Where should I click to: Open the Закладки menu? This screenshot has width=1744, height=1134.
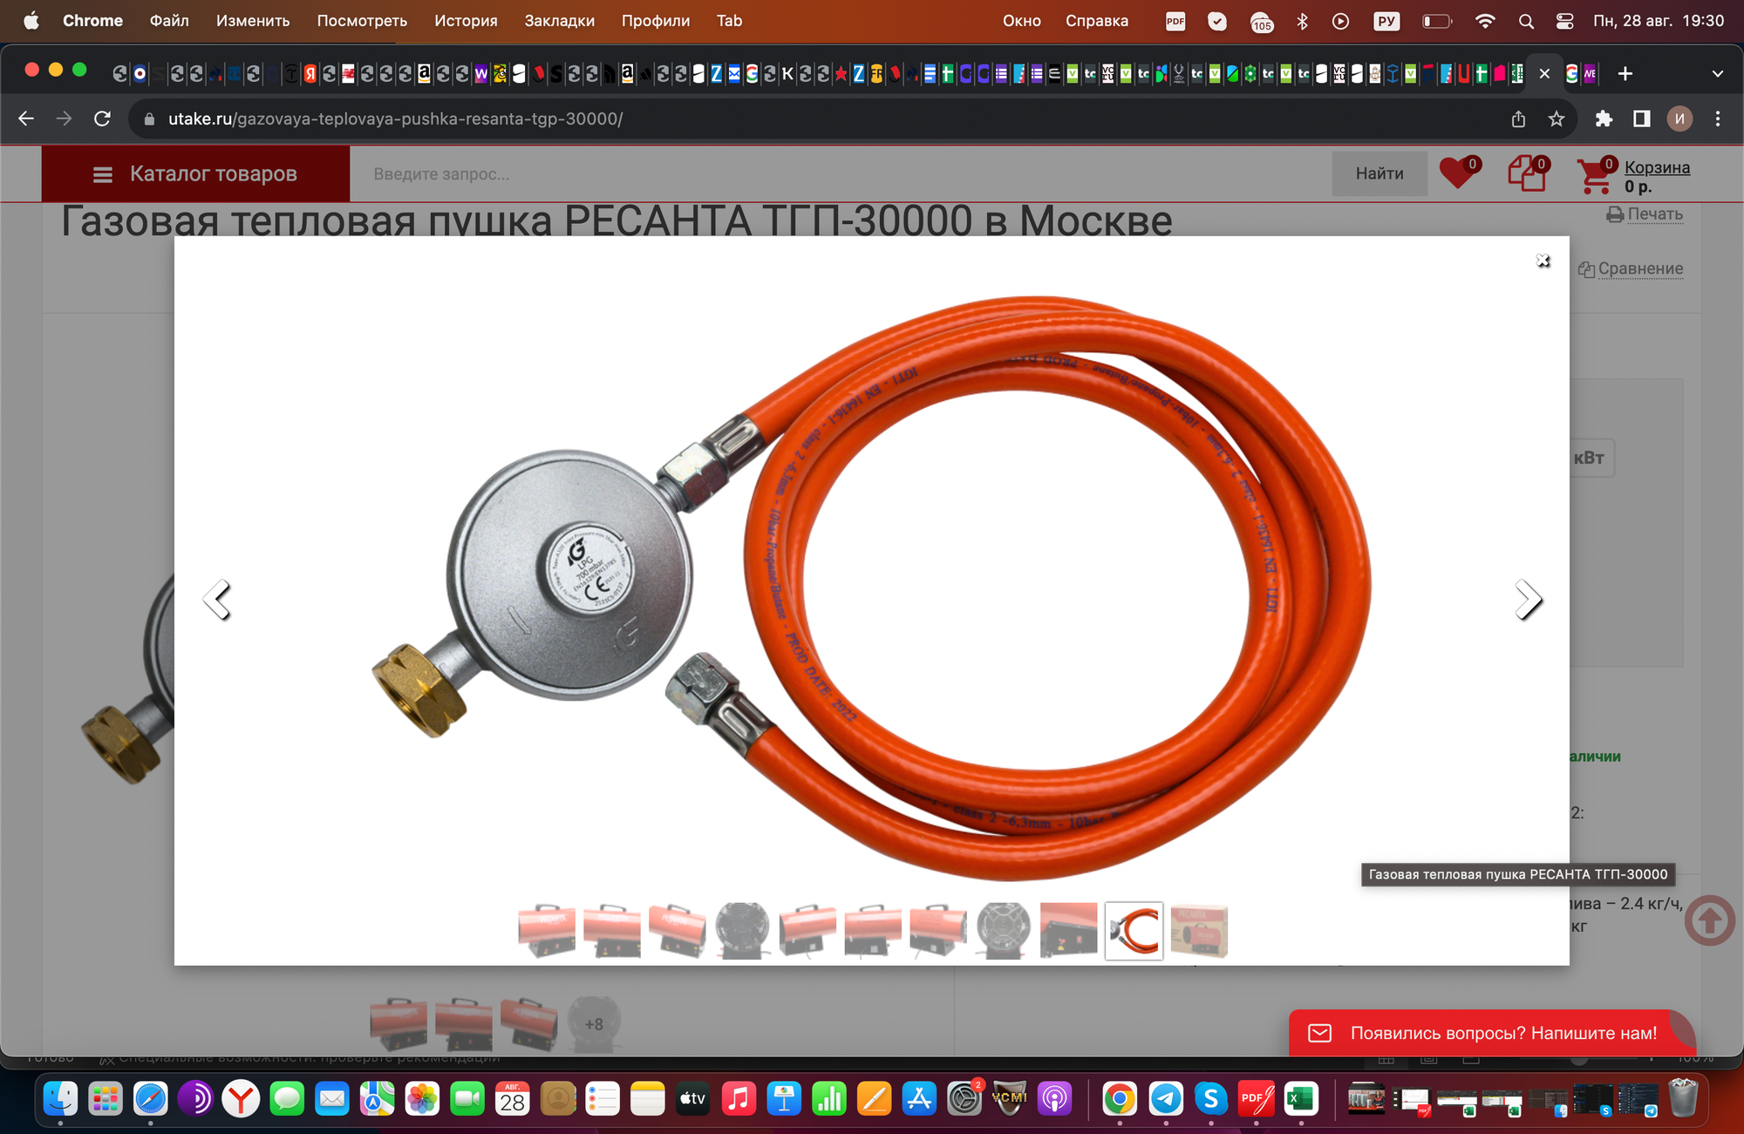[559, 21]
